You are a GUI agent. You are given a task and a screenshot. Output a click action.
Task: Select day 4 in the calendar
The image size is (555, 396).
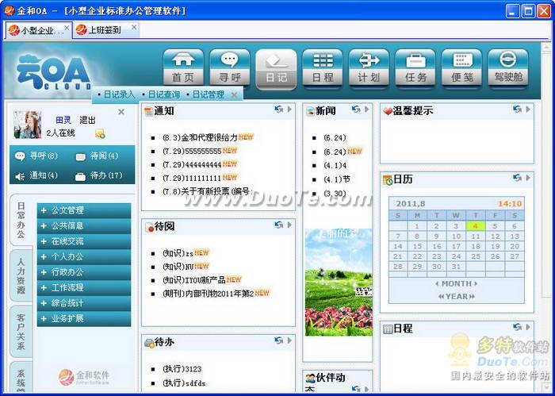(475, 226)
